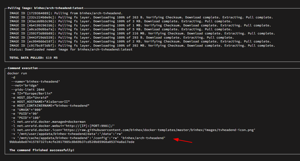
Task: Click the line with IMAGE ID [c917bc073db7]
Action: (x=142, y=45)
